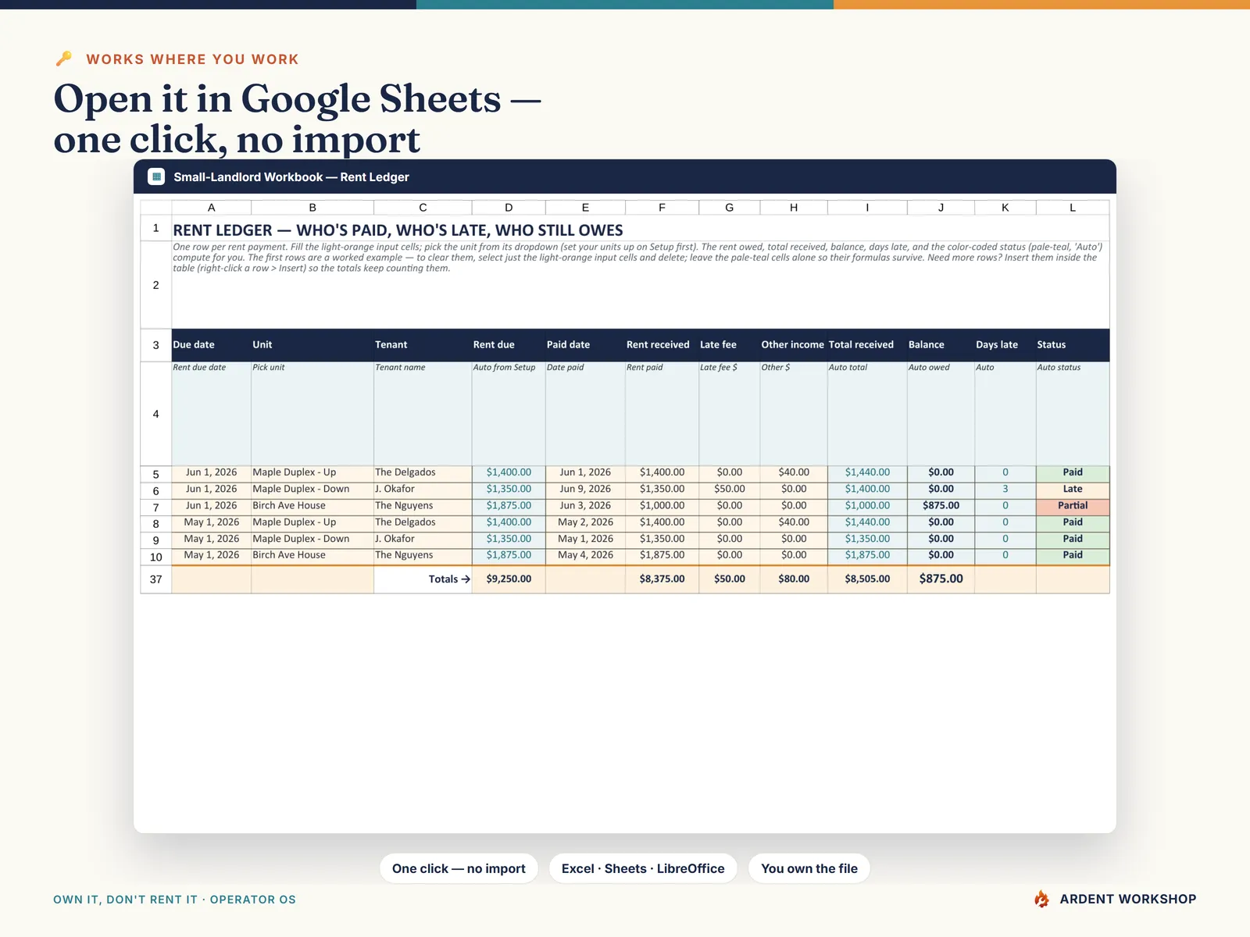Click the 'Days late' header cell
1250x937 pixels.
[x=1005, y=344]
